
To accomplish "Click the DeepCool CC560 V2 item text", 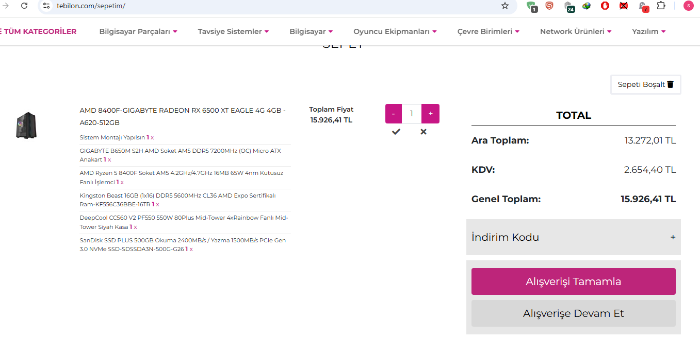I will (x=184, y=222).
